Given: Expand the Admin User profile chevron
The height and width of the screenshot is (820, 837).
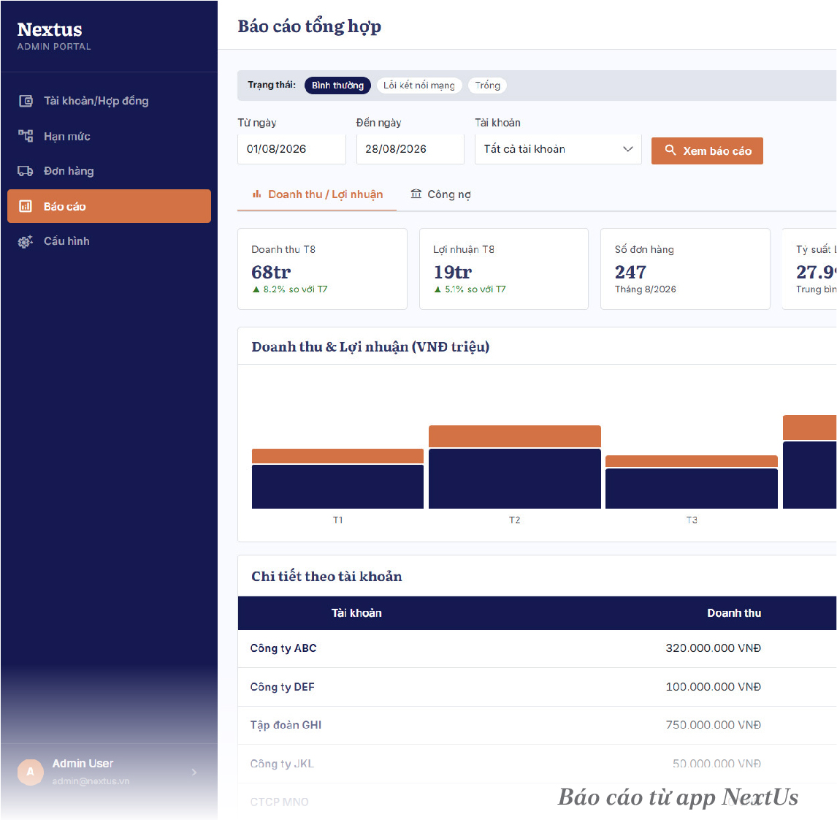Looking at the screenshot, I should pos(194,772).
